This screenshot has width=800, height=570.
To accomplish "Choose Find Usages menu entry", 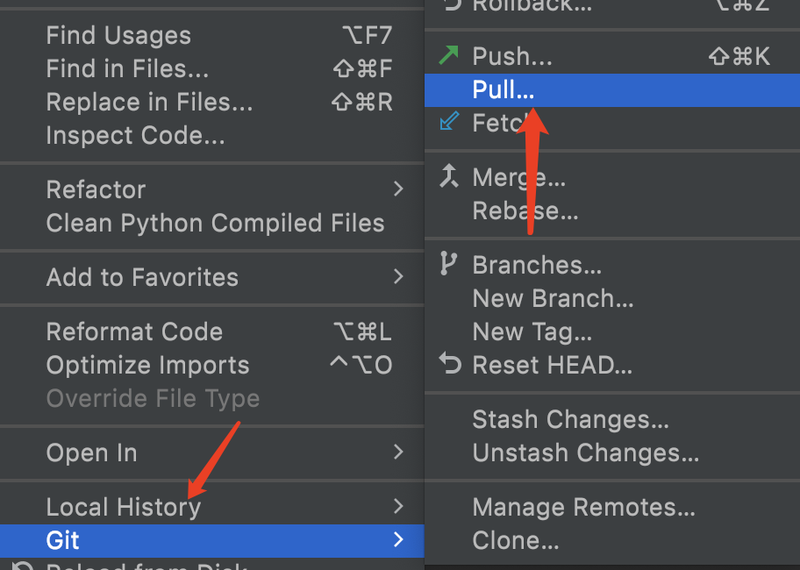I will tap(118, 36).
